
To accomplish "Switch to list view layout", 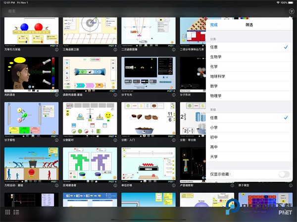I will (16, 212).
